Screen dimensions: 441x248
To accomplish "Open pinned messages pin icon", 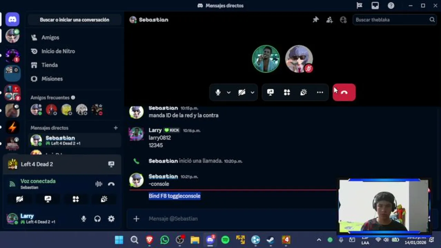I will (x=316, y=20).
